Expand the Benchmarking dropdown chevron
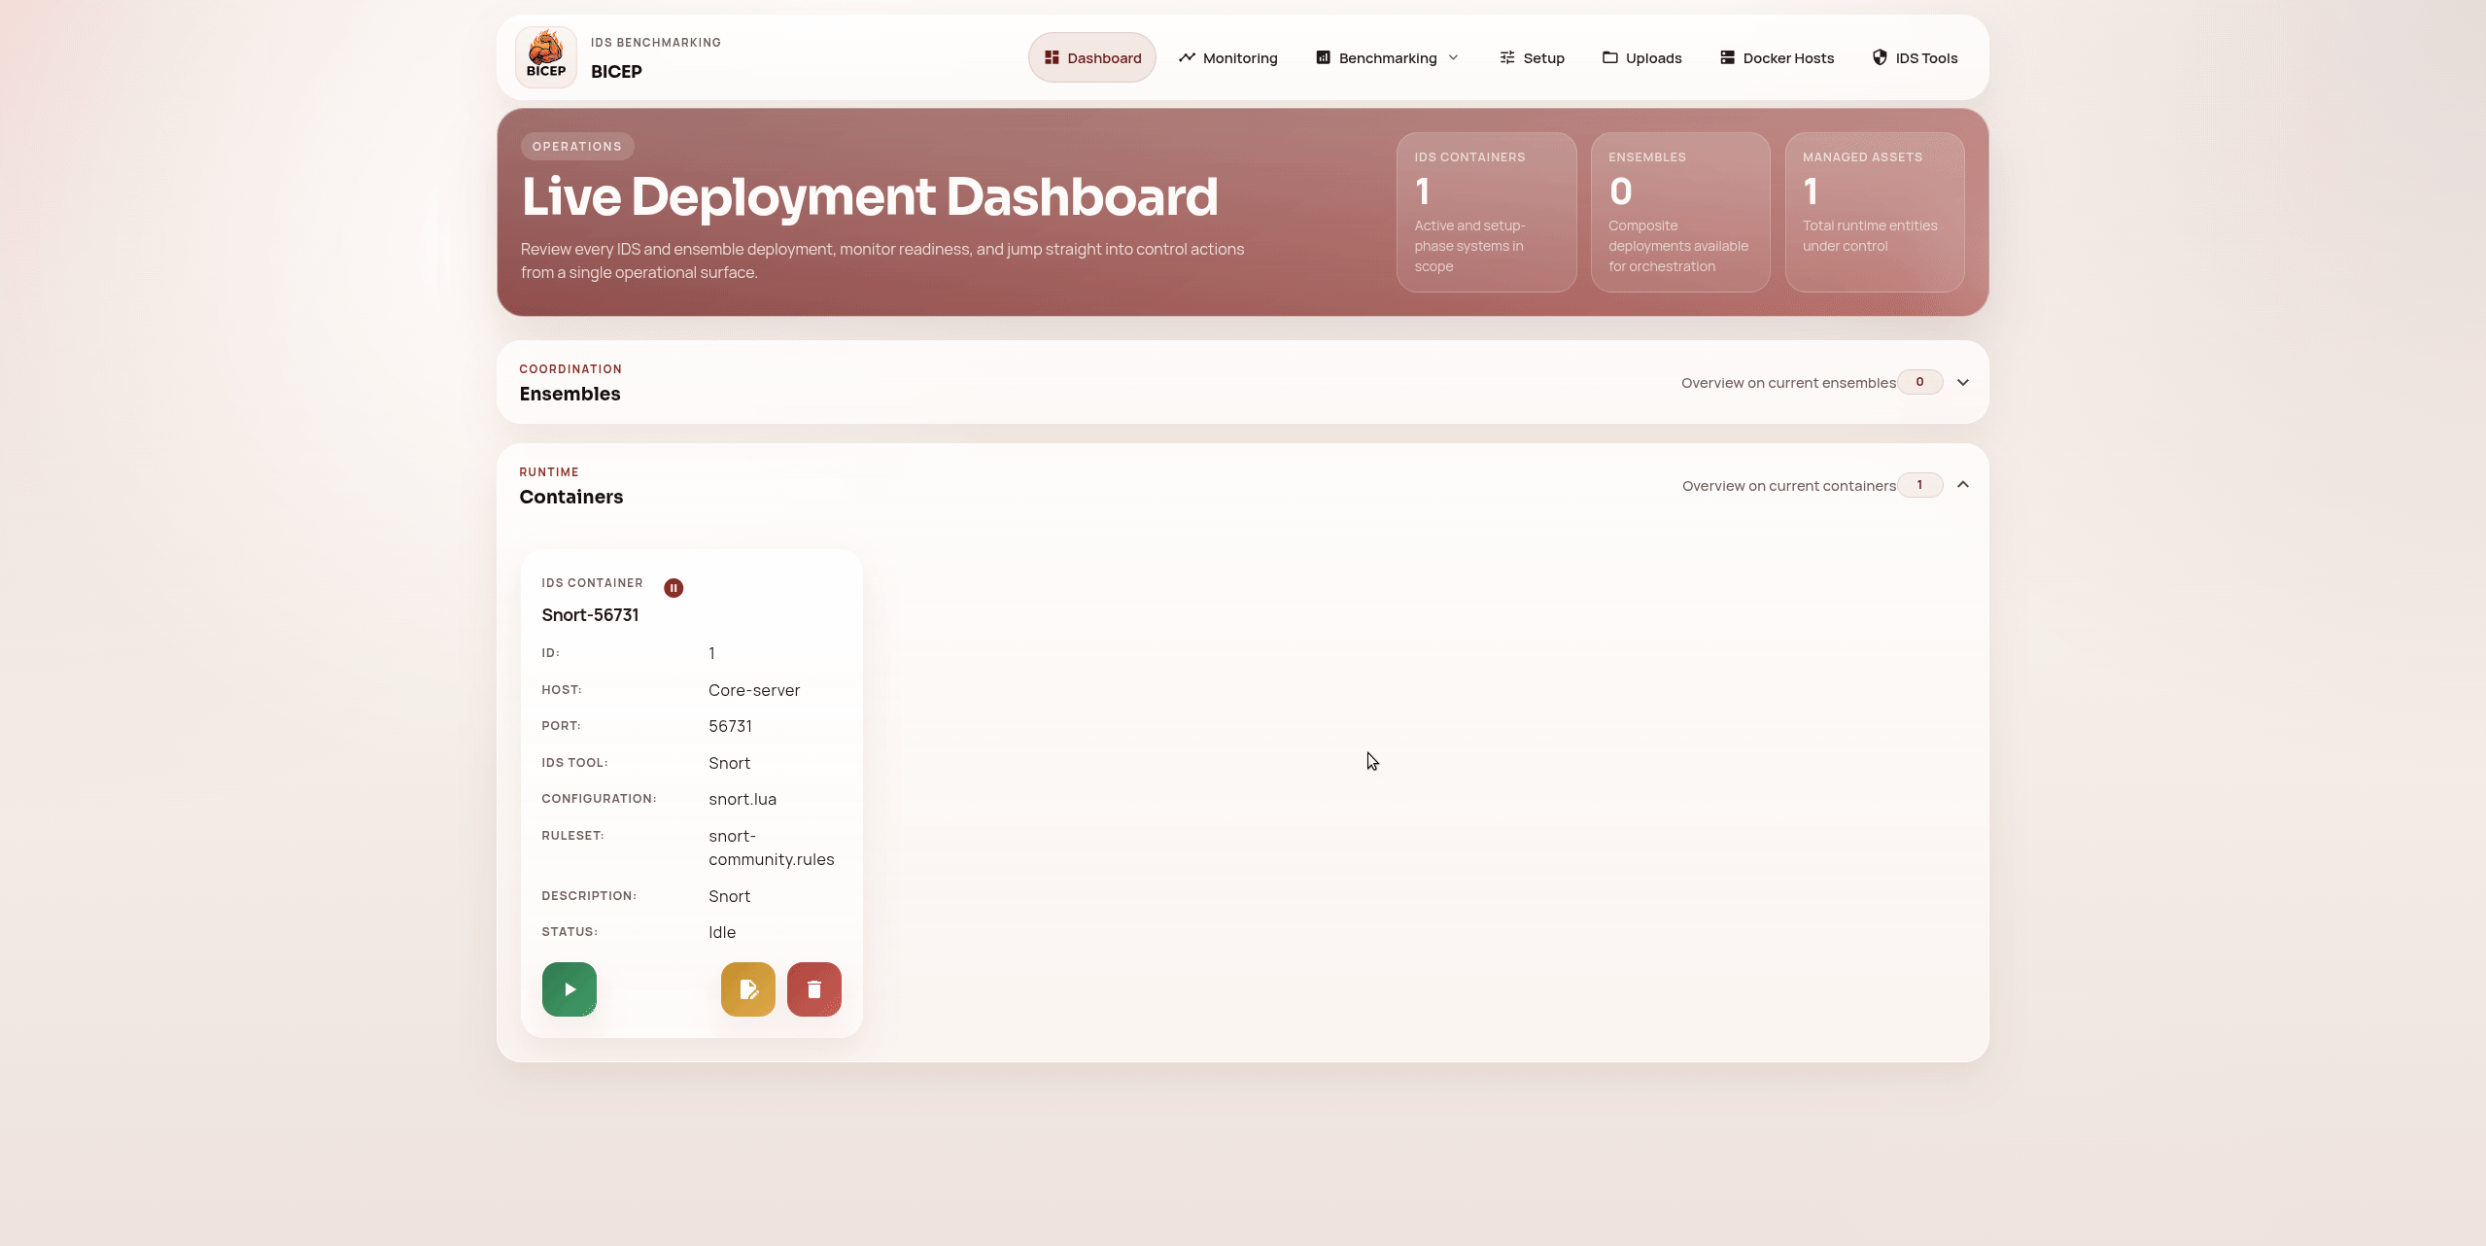The width and height of the screenshot is (2486, 1246). point(1453,57)
